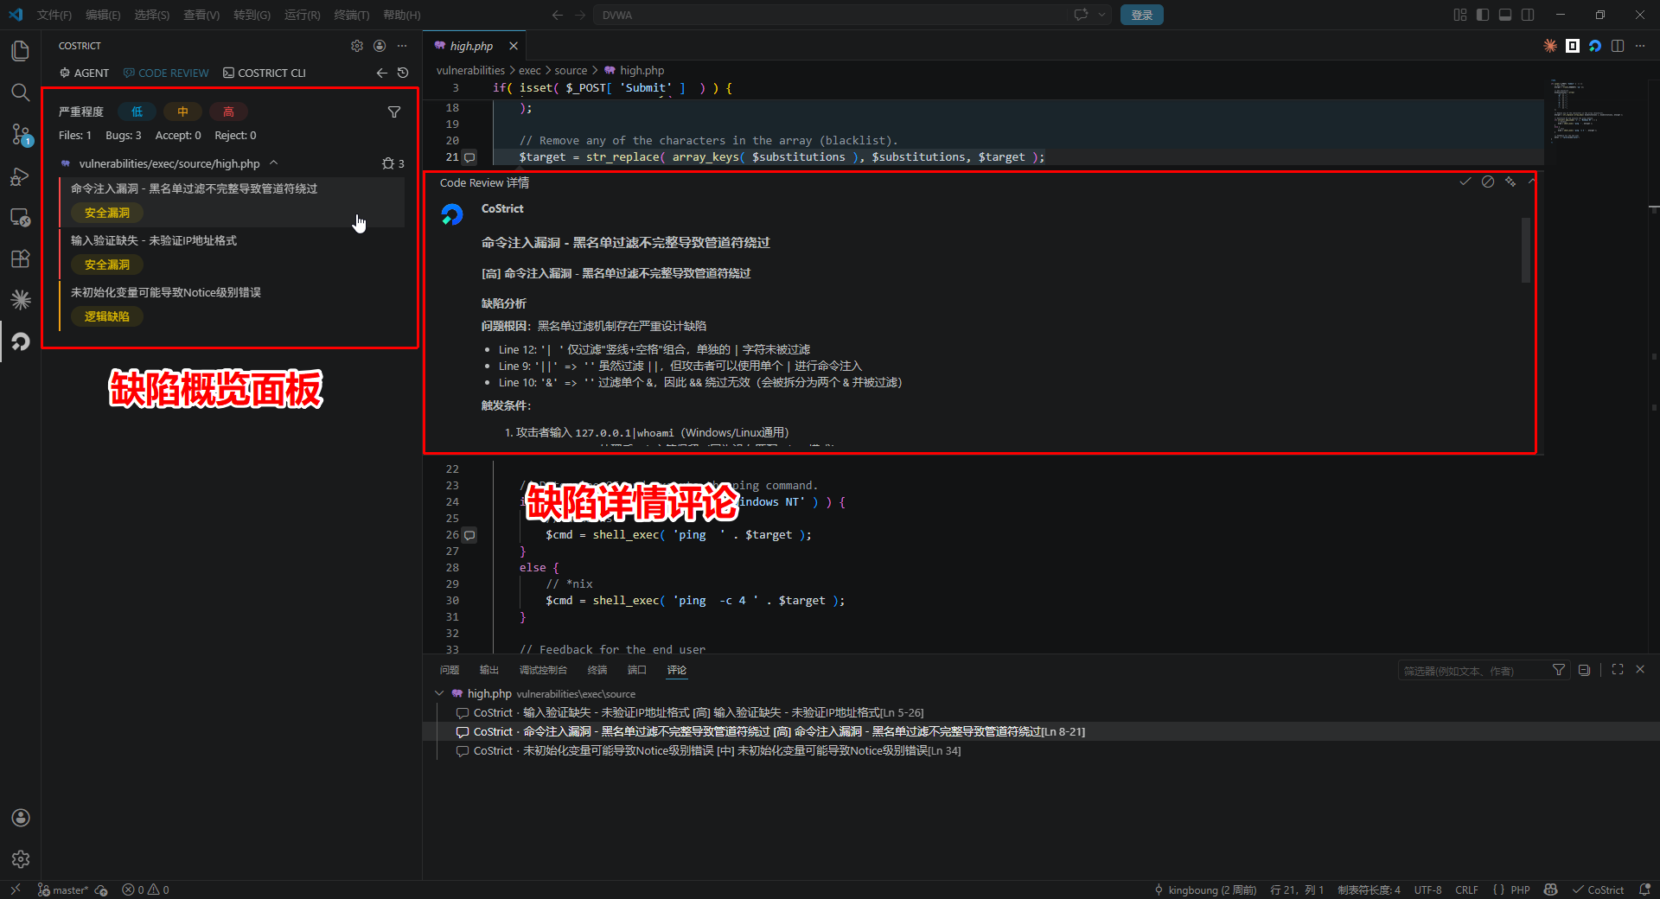
Task: Click the comments filter input field
Action: 1470,671
